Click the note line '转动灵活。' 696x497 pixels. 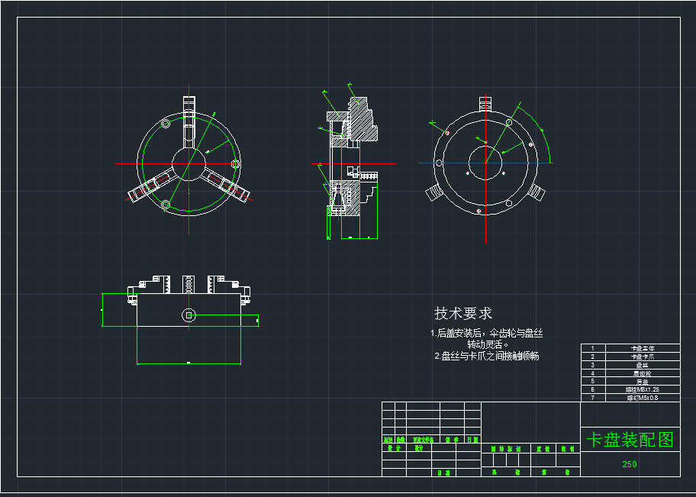(x=488, y=344)
